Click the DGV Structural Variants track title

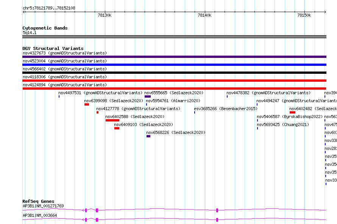(53, 48)
